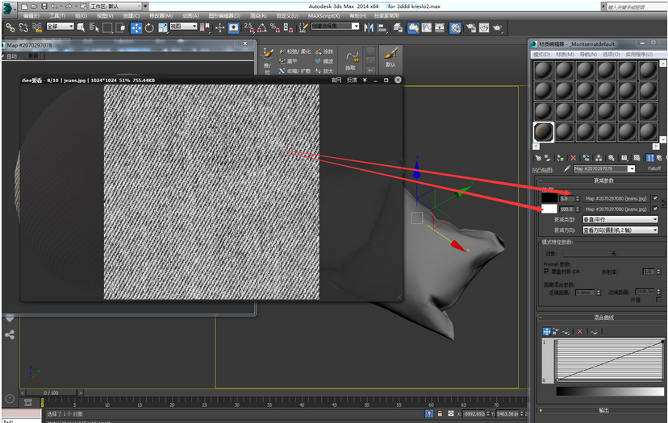Screen dimensions: 668x423
Task: Toggle the Percent Snap icon
Action: coord(275,27)
